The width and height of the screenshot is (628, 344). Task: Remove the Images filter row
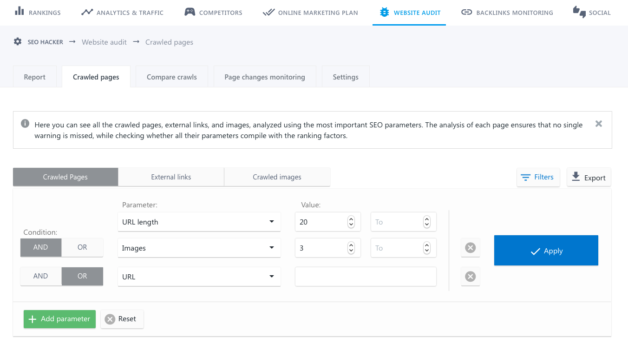coord(470,248)
